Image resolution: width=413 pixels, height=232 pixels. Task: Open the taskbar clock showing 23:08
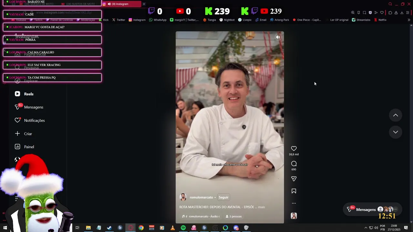[x=394, y=228]
